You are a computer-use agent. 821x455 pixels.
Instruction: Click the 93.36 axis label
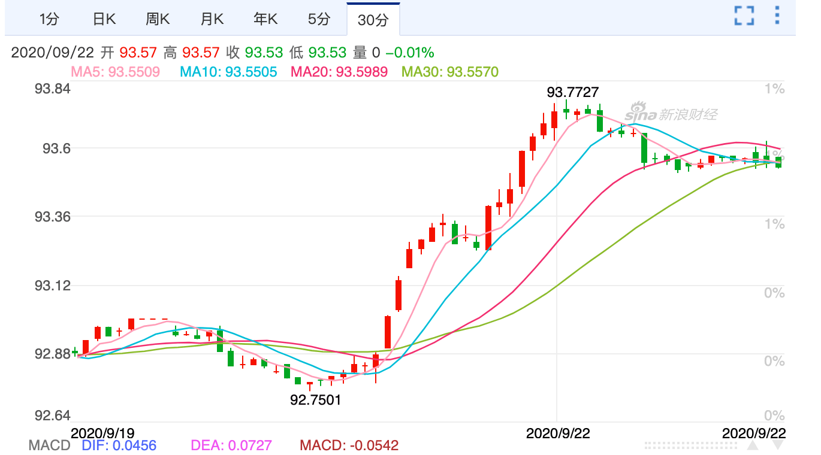click(53, 216)
